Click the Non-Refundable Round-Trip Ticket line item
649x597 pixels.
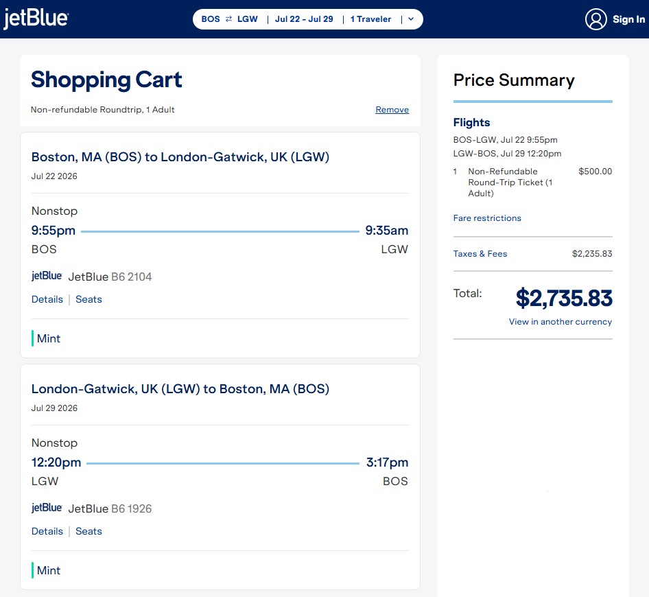click(510, 182)
